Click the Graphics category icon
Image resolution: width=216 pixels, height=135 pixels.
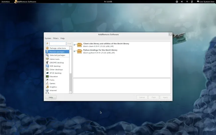[47, 87]
